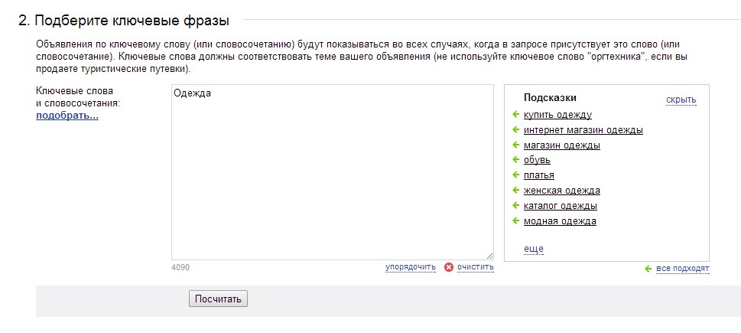Click the 'все подходят' link

pos(683,269)
